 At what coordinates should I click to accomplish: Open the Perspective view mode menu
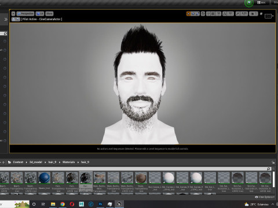tap(25, 14)
